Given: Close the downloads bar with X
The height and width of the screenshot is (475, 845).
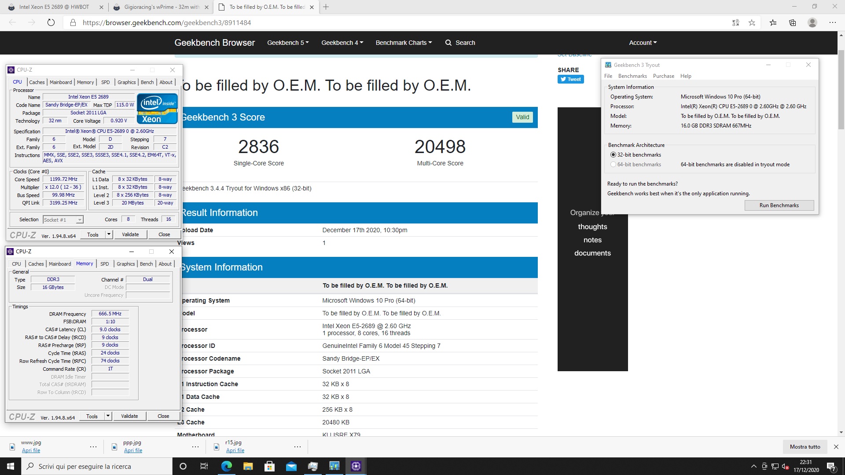Looking at the screenshot, I should 836,447.
